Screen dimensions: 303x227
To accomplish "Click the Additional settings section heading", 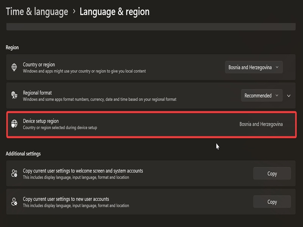I will (23, 154).
